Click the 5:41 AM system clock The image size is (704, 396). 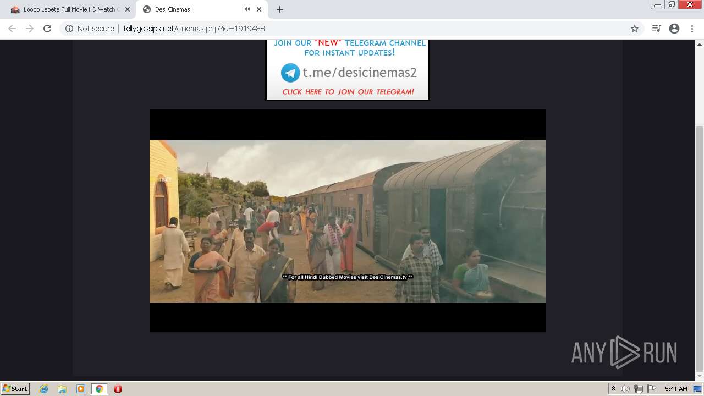[x=676, y=389]
